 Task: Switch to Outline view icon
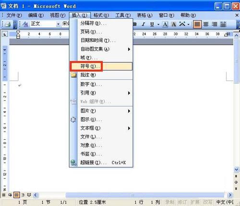click(23, 195)
